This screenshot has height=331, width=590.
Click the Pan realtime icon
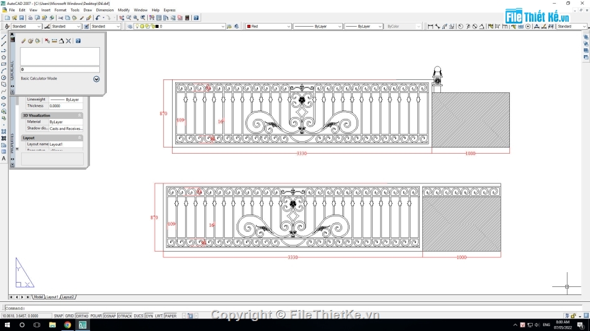click(122, 17)
